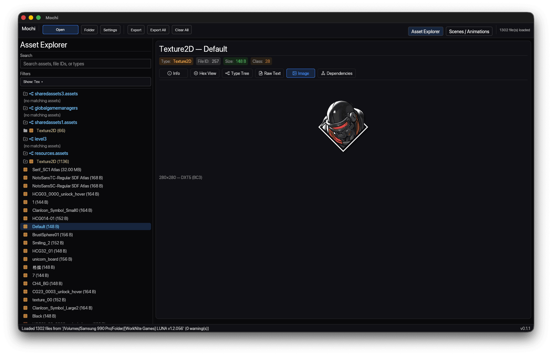Click the texture icon for texture_00
This screenshot has height=356, width=552.
click(25, 300)
